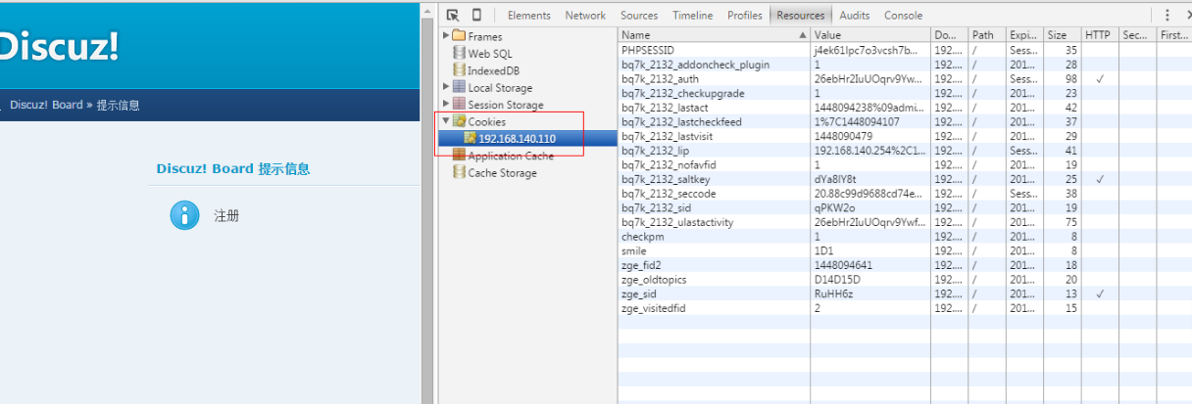Select the Web SQL database icon
The image size is (1192, 404).
coord(459,54)
